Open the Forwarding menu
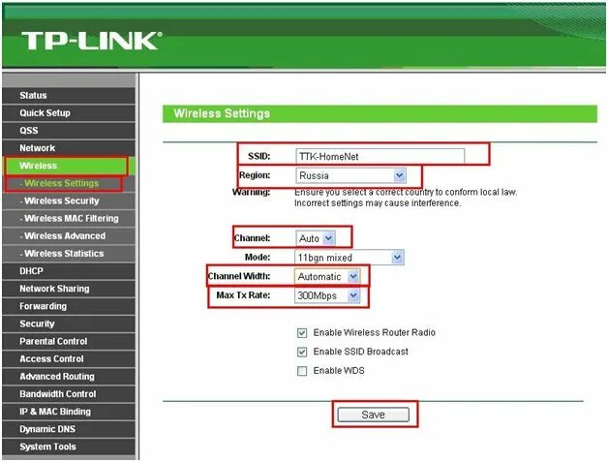 (x=69, y=306)
